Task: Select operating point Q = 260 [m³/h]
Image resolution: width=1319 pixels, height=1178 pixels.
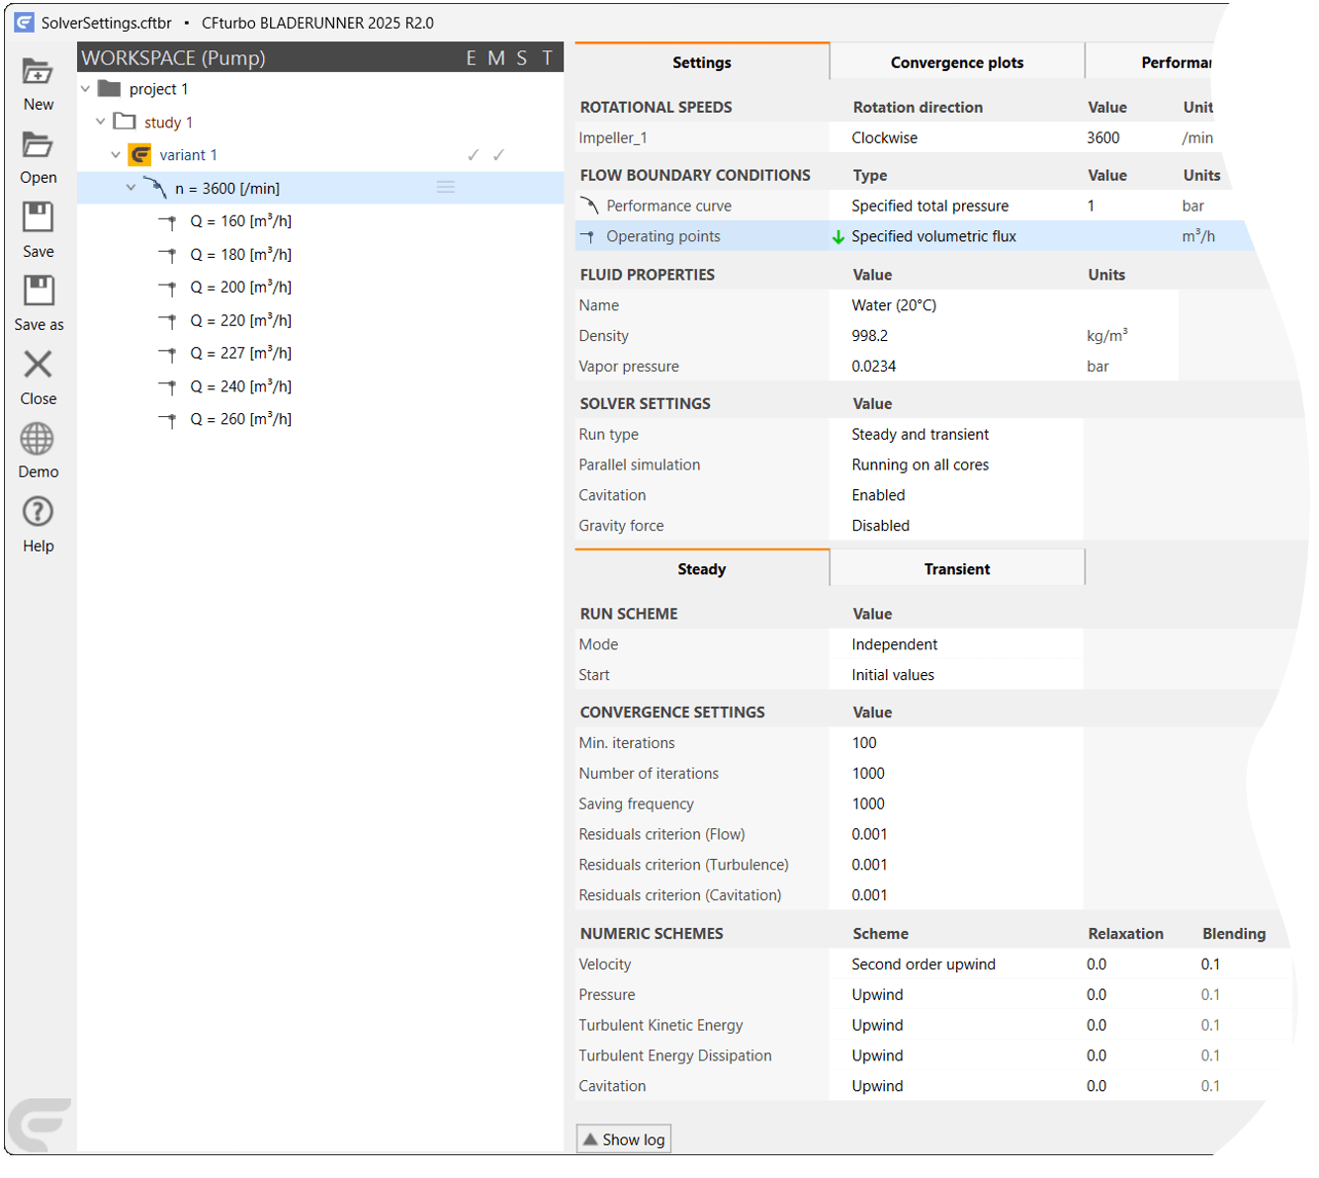Action: click(x=241, y=420)
